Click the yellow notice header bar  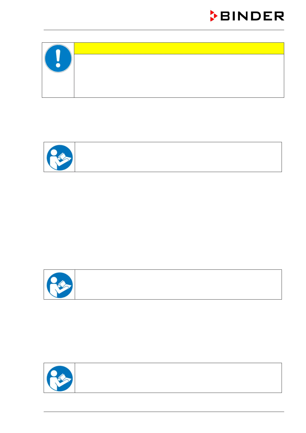(179, 48)
